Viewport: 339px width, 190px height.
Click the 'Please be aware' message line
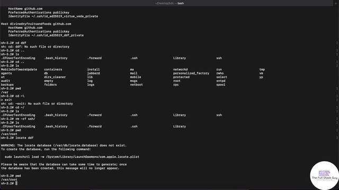point(64,165)
